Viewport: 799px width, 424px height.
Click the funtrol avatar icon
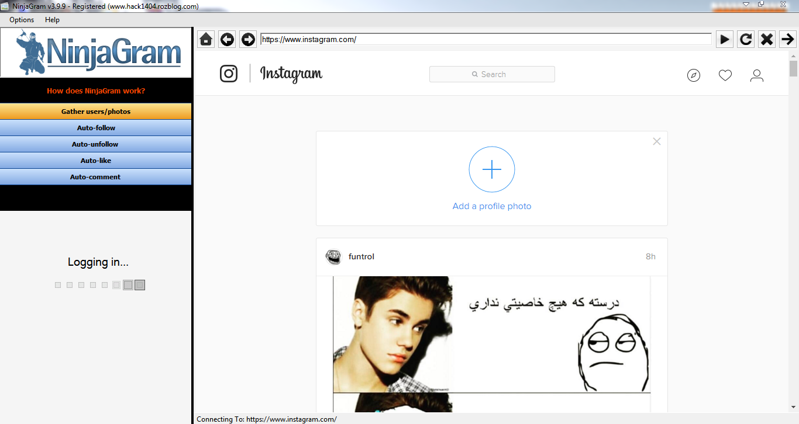pyautogui.click(x=333, y=256)
